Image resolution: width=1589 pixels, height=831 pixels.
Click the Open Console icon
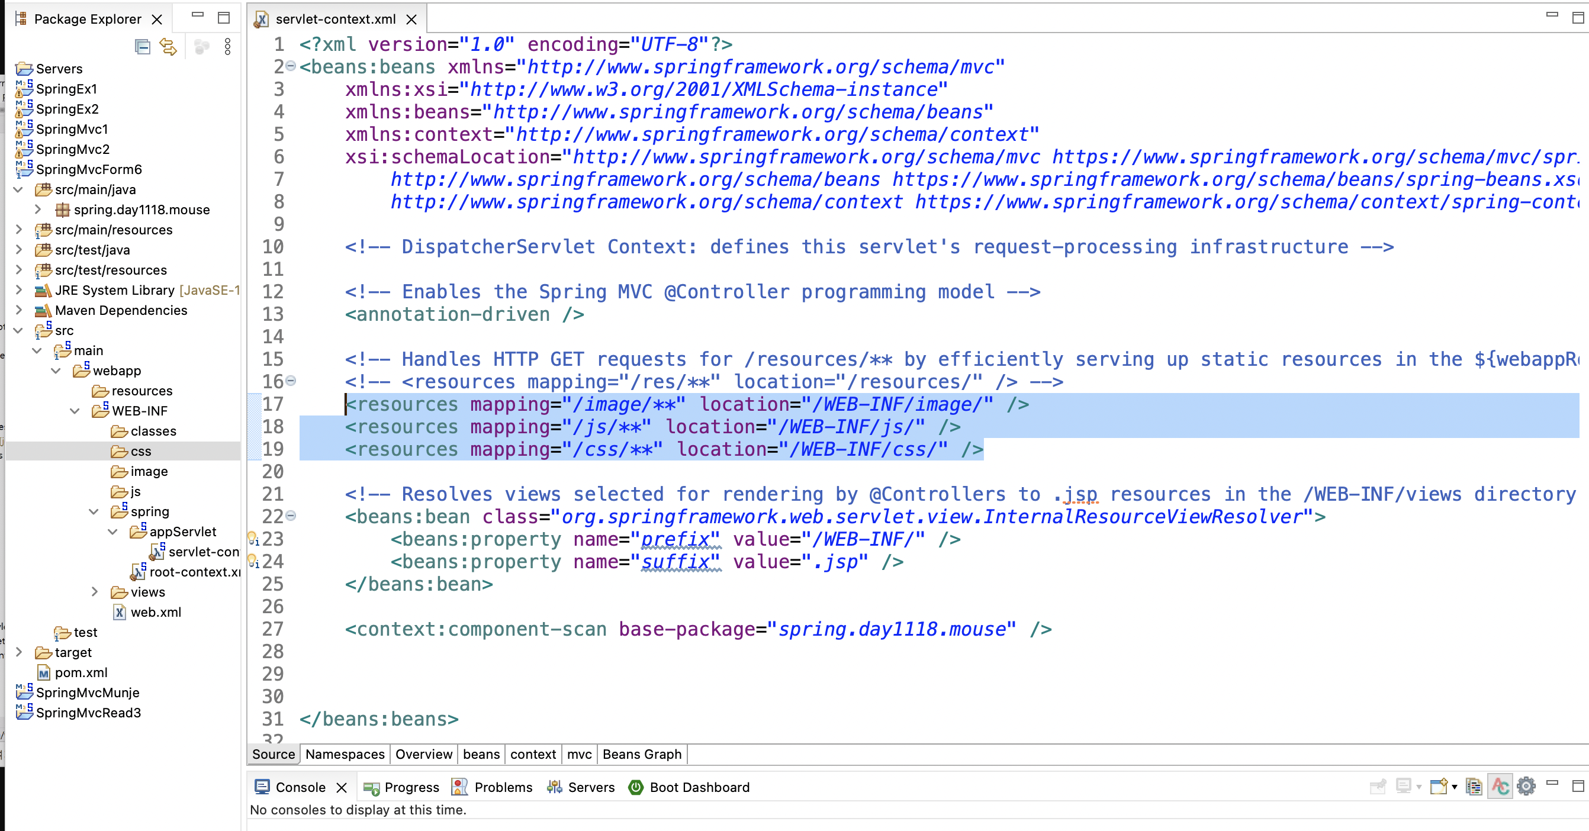(x=1438, y=787)
